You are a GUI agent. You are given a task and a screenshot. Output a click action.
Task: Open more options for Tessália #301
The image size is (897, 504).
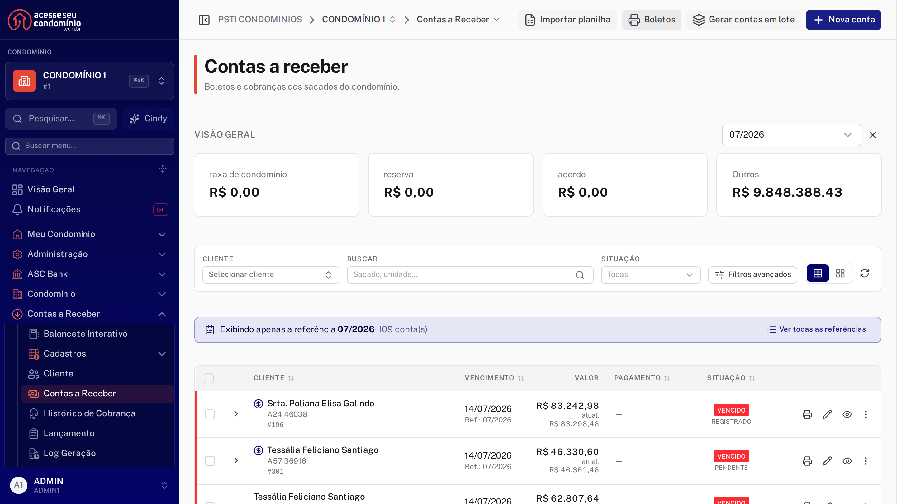866,461
